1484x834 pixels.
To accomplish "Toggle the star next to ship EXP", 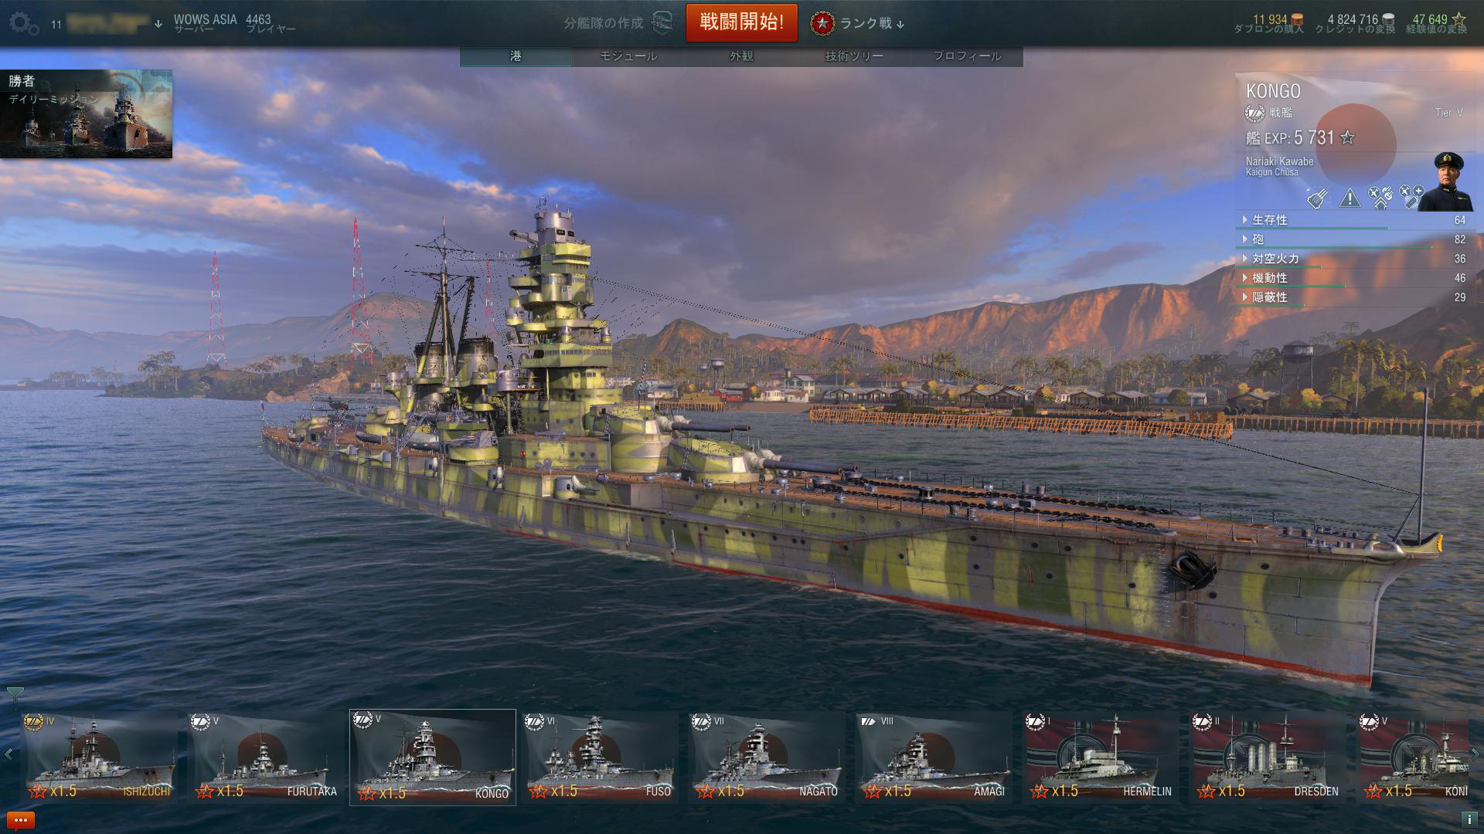I will pos(1347,137).
